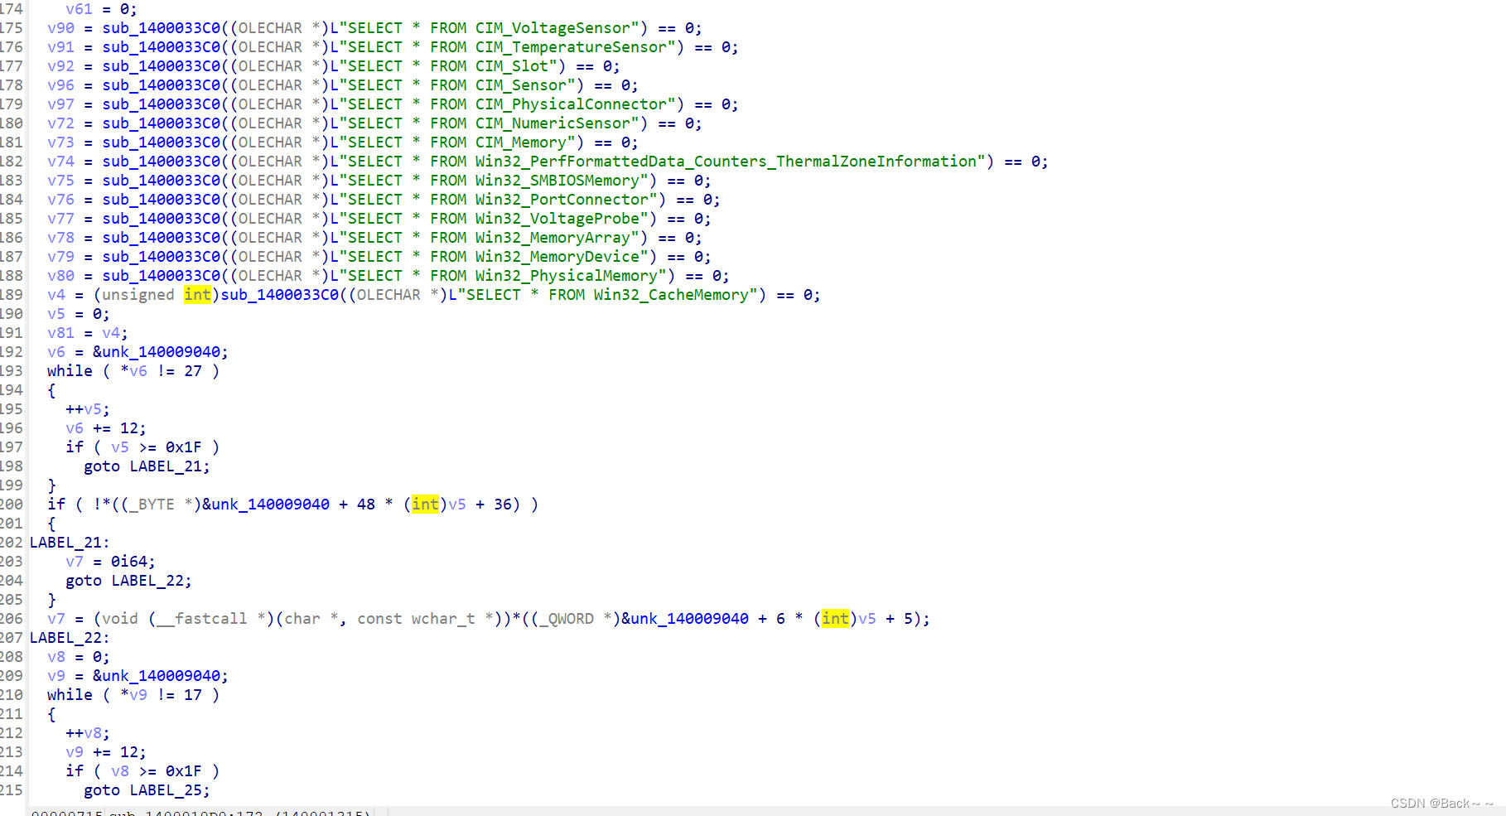Screen dimensions: 1506x816
Task: Click the "v7 = 0i64;" statement
Action: [x=110, y=562]
